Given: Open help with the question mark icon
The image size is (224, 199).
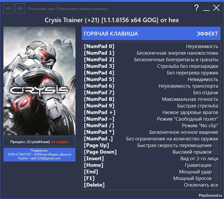Looking at the screenshot, I should [196, 8].
